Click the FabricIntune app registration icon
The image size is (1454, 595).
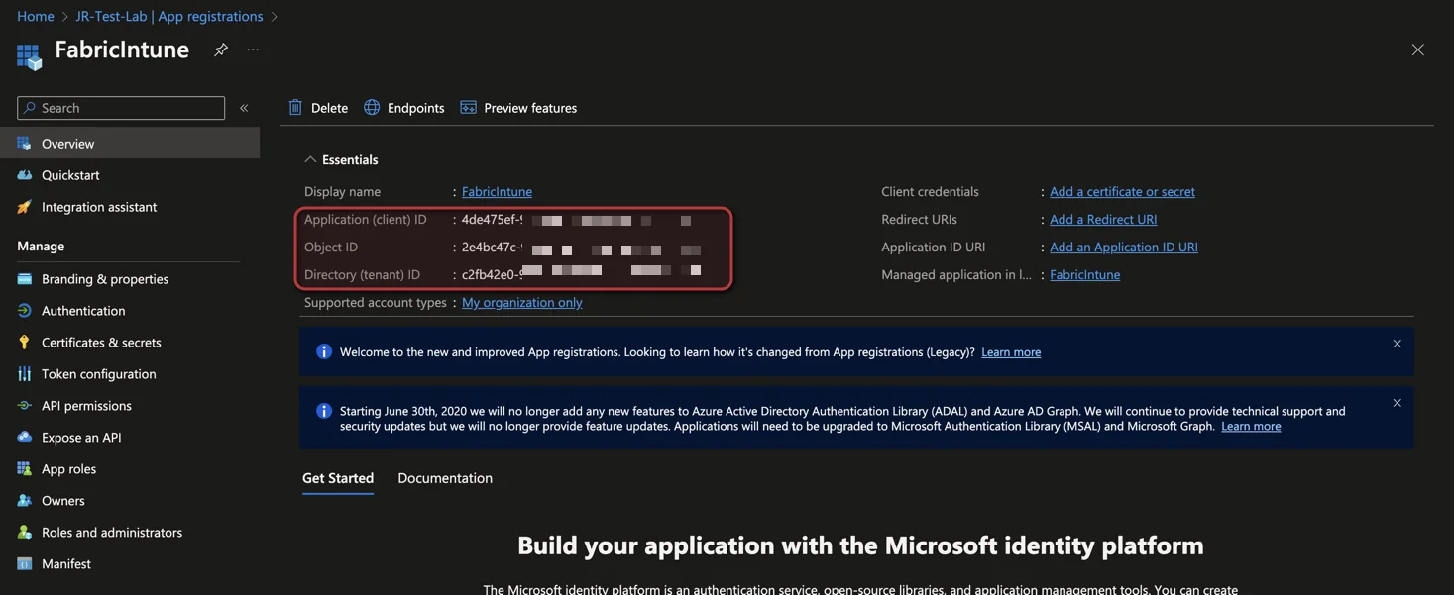coord(29,56)
